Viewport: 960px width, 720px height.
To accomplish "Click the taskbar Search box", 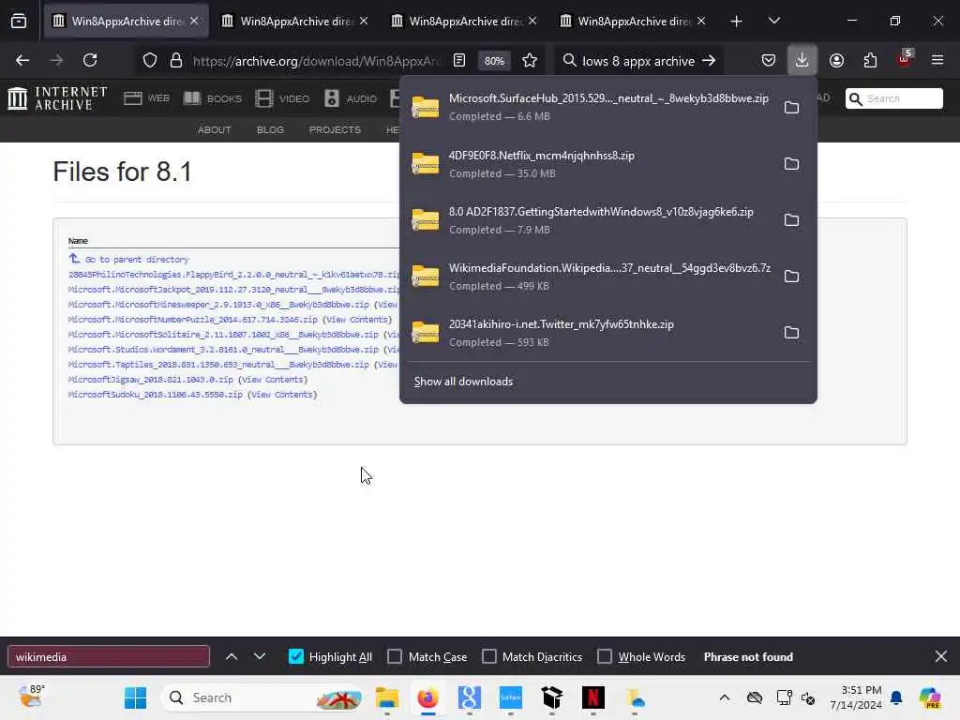I will (262, 697).
